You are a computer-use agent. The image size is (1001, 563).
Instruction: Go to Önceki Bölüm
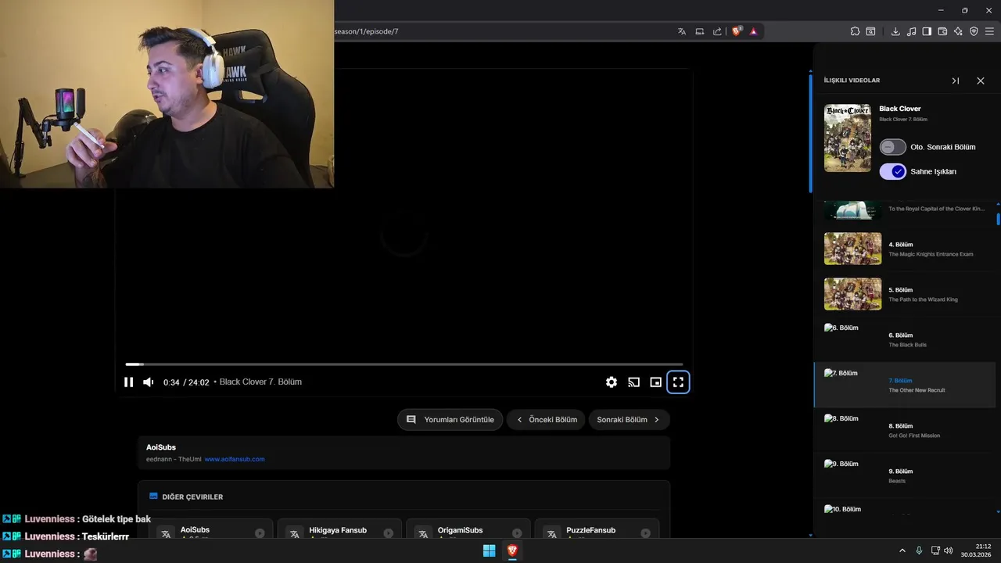point(547,420)
